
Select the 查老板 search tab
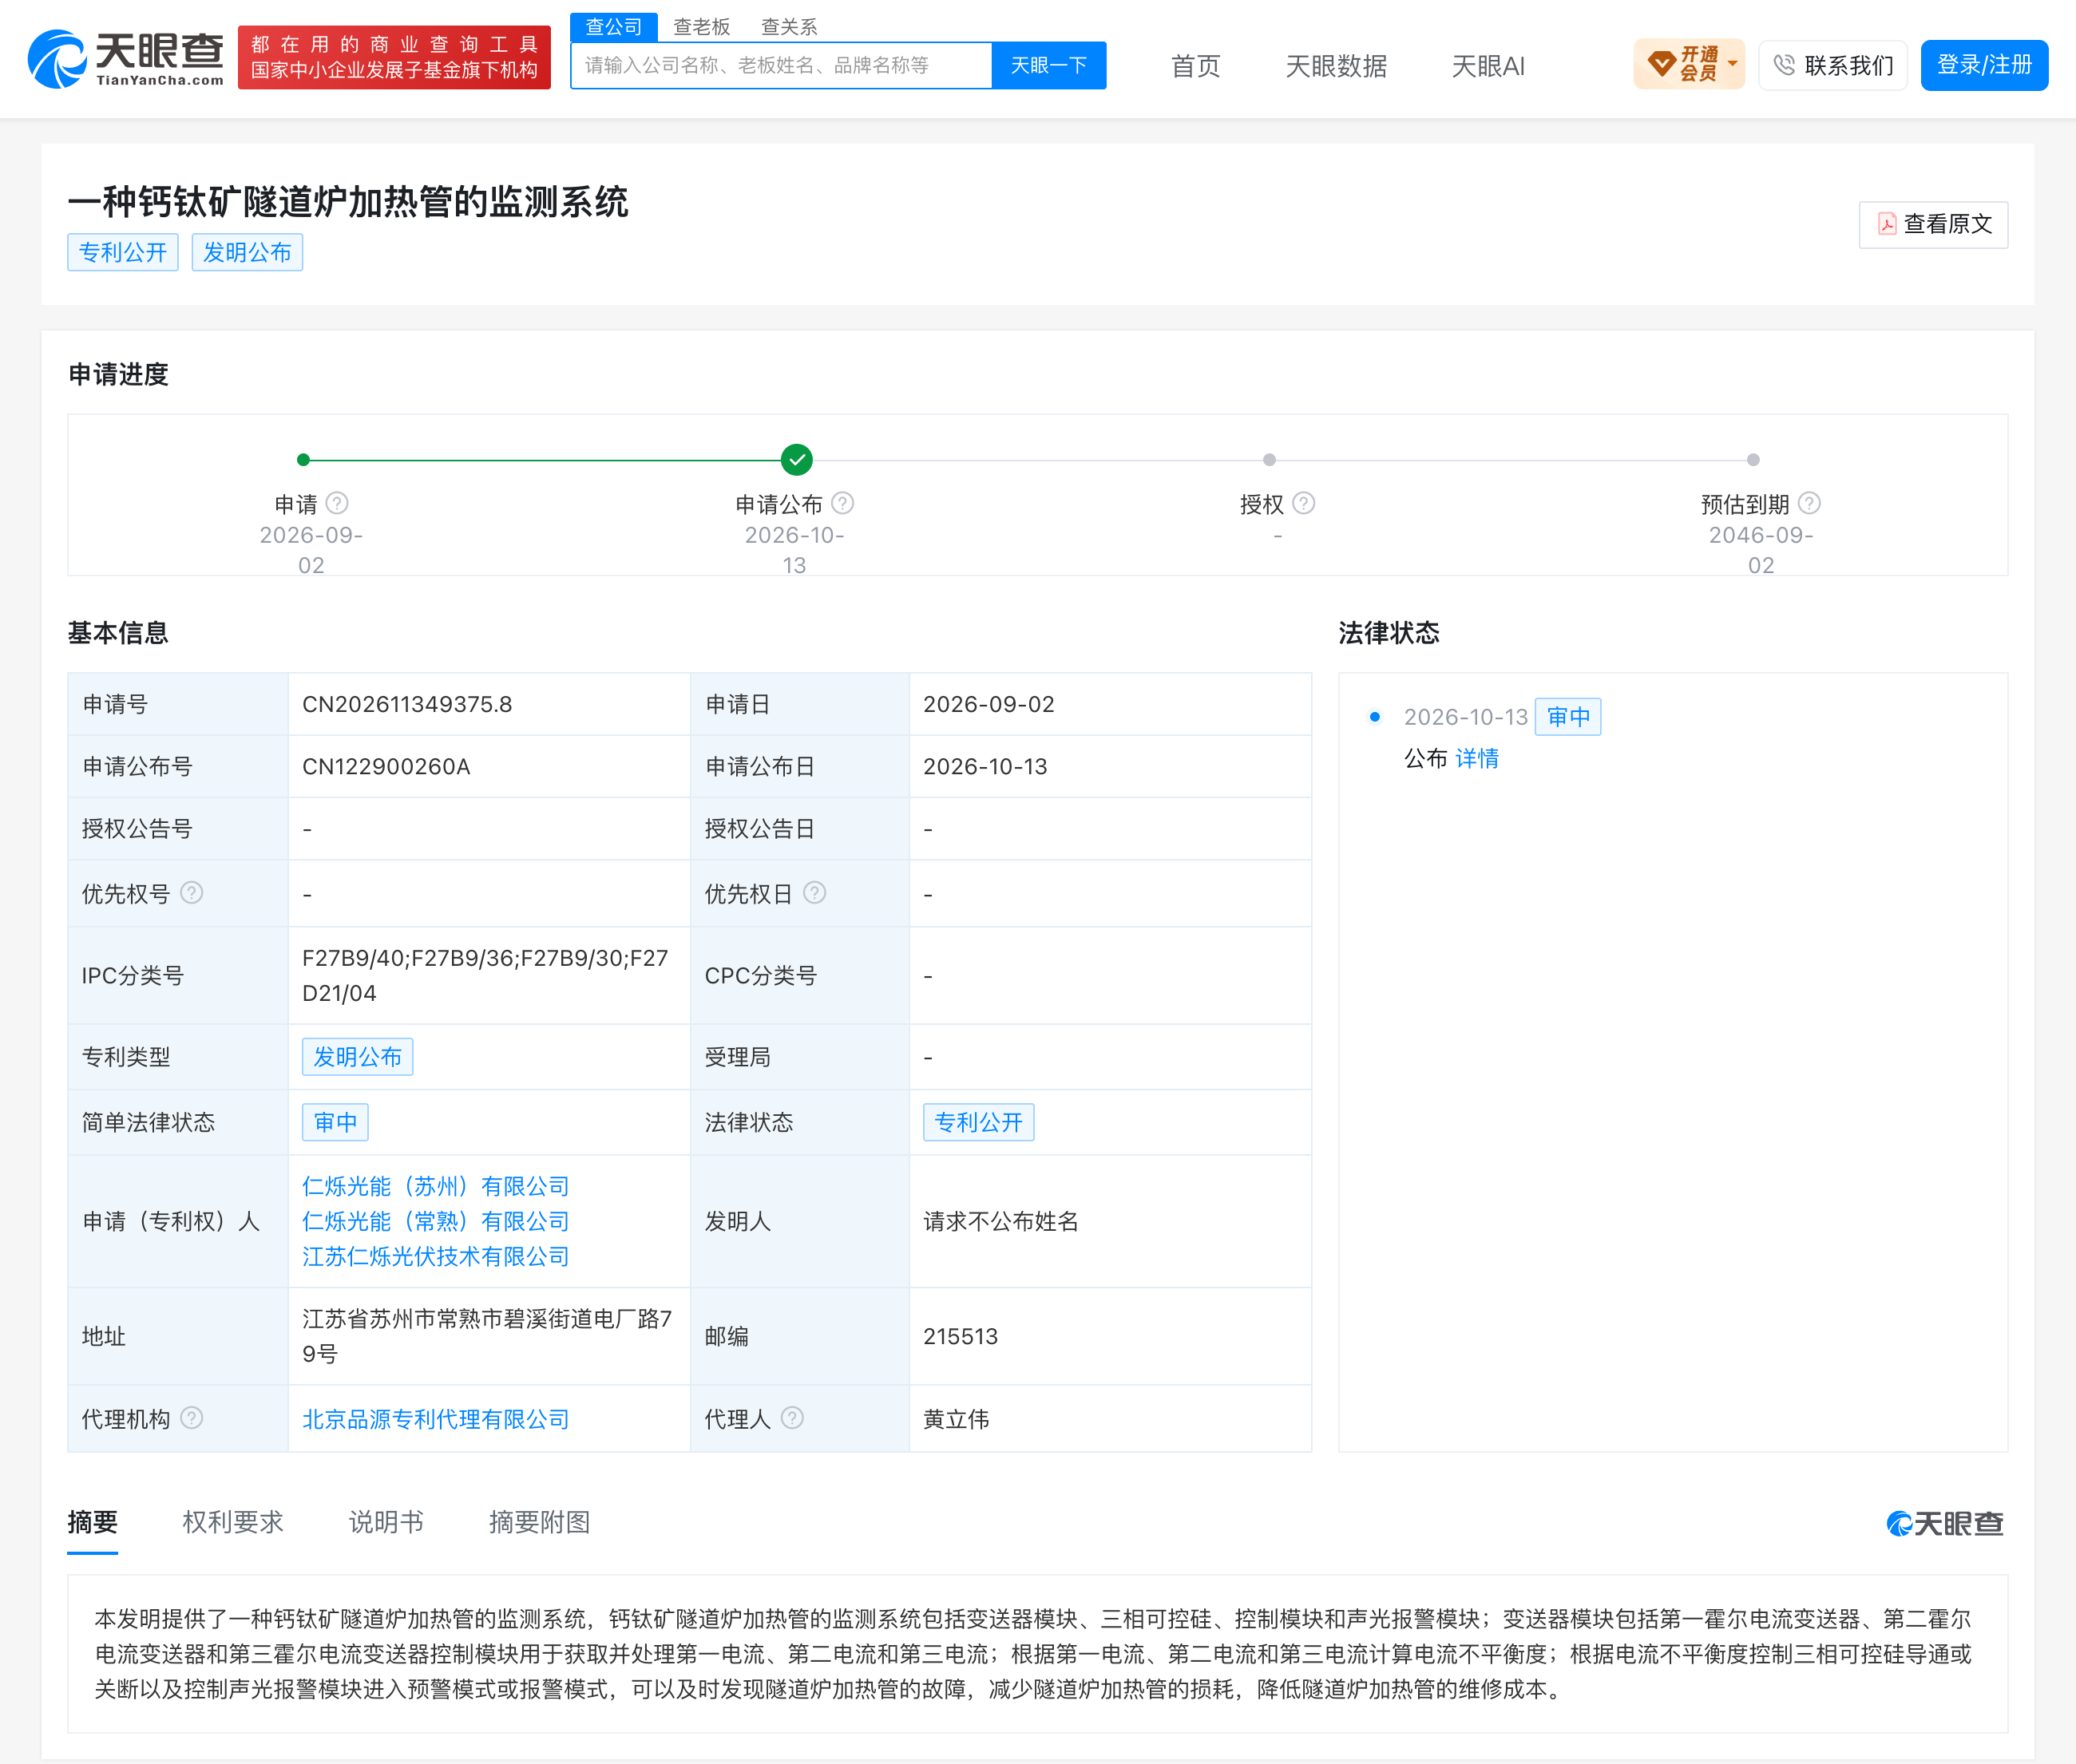pyautogui.click(x=701, y=27)
